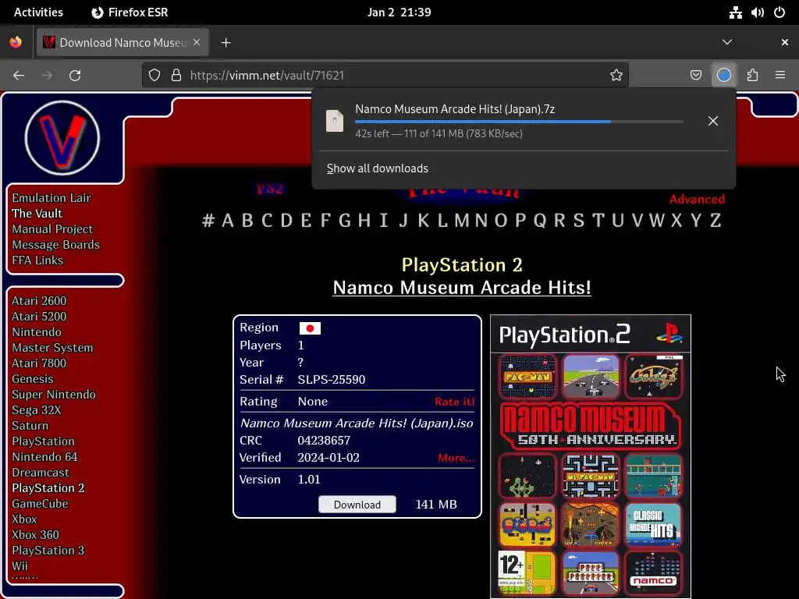This screenshot has width=799, height=599.
Task: Cancel the Namco Museum download
Action: [x=713, y=121]
